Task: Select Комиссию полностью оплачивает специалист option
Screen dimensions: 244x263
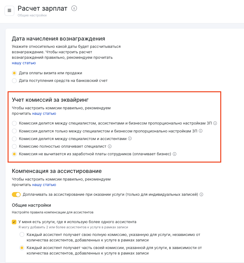Action: coord(14,146)
